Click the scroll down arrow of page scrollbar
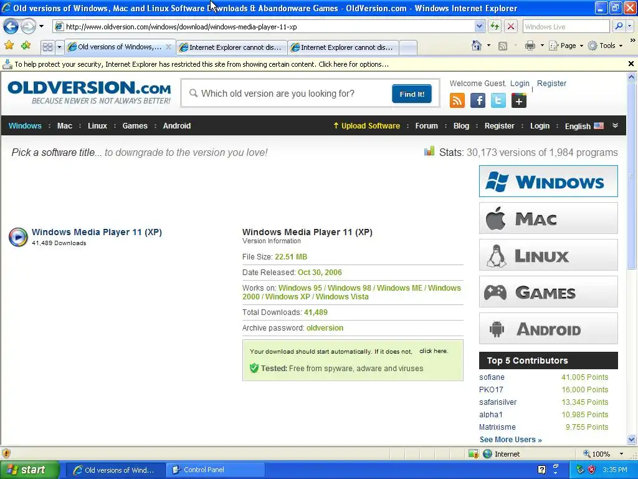The width and height of the screenshot is (638, 479). [631, 440]
